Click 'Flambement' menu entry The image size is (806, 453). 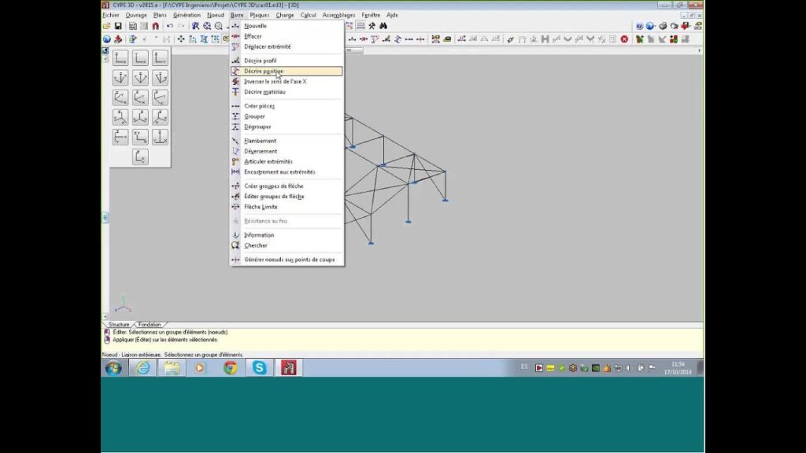pyautogui.click(x=260, y=141)
